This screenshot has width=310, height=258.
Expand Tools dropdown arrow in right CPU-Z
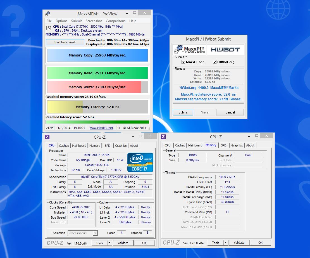pos(226,243)
